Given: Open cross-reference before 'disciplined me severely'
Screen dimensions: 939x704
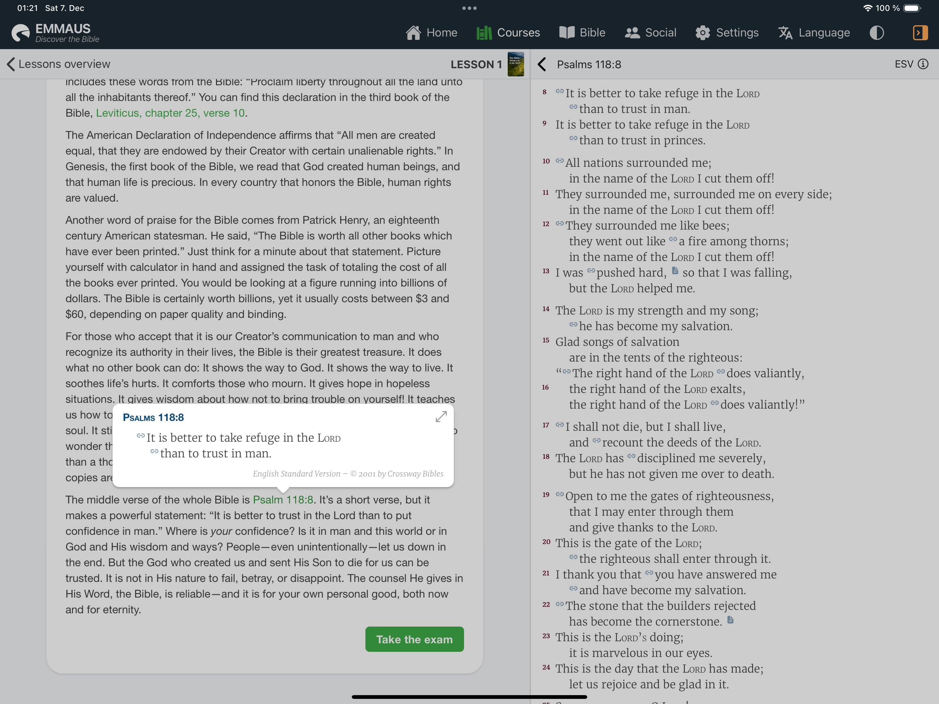Looking at the screenshot, I should click(632, 456).
